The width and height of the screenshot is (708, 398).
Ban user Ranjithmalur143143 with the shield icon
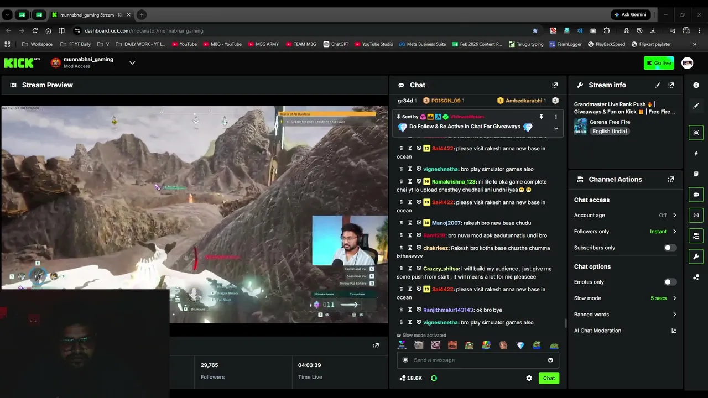click(x=419, y=310)
